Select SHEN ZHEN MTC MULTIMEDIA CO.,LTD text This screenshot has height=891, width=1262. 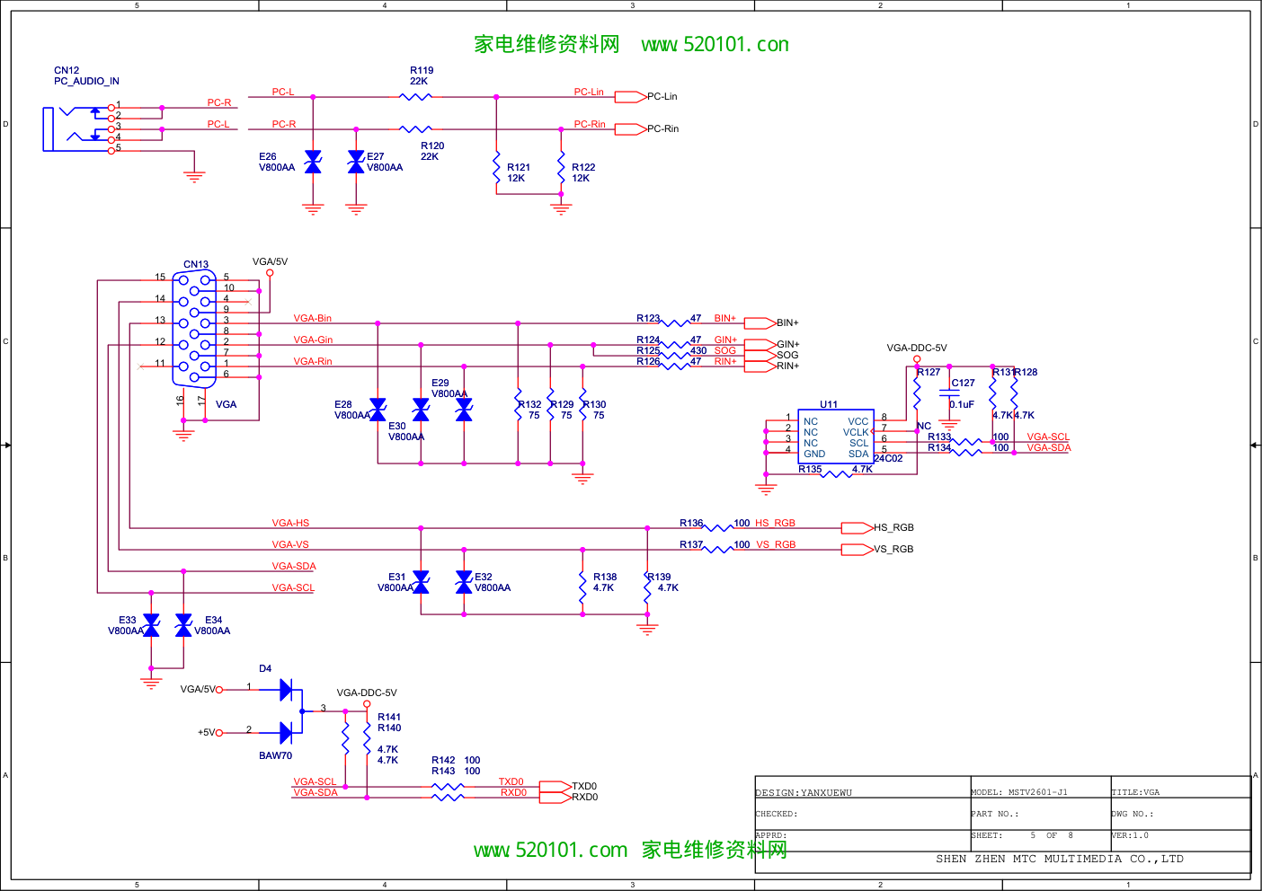[x=1060, y=859]
